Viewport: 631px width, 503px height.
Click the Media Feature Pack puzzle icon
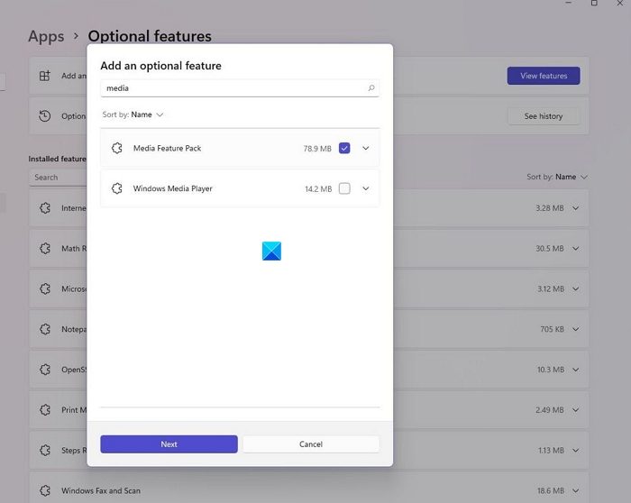(x=116, y=149)
